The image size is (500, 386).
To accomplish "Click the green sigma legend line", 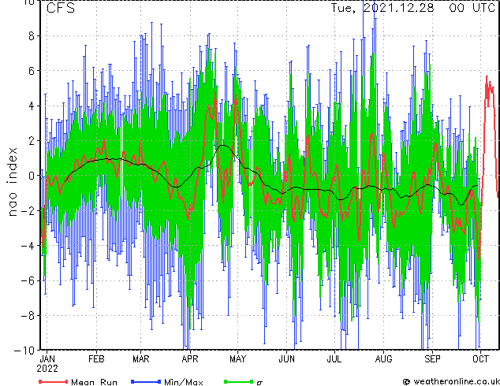I will [x=239, y=381].
